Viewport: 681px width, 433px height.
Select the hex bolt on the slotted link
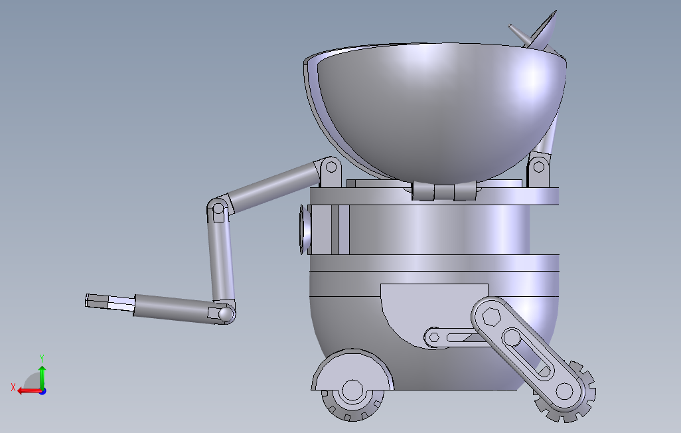491,315
